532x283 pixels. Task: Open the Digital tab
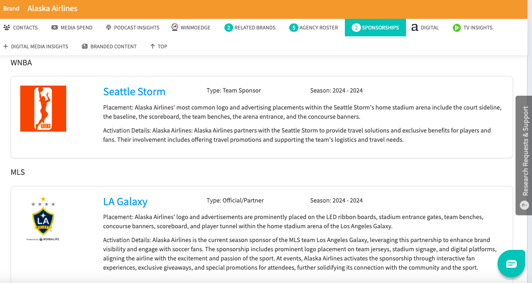425,28
